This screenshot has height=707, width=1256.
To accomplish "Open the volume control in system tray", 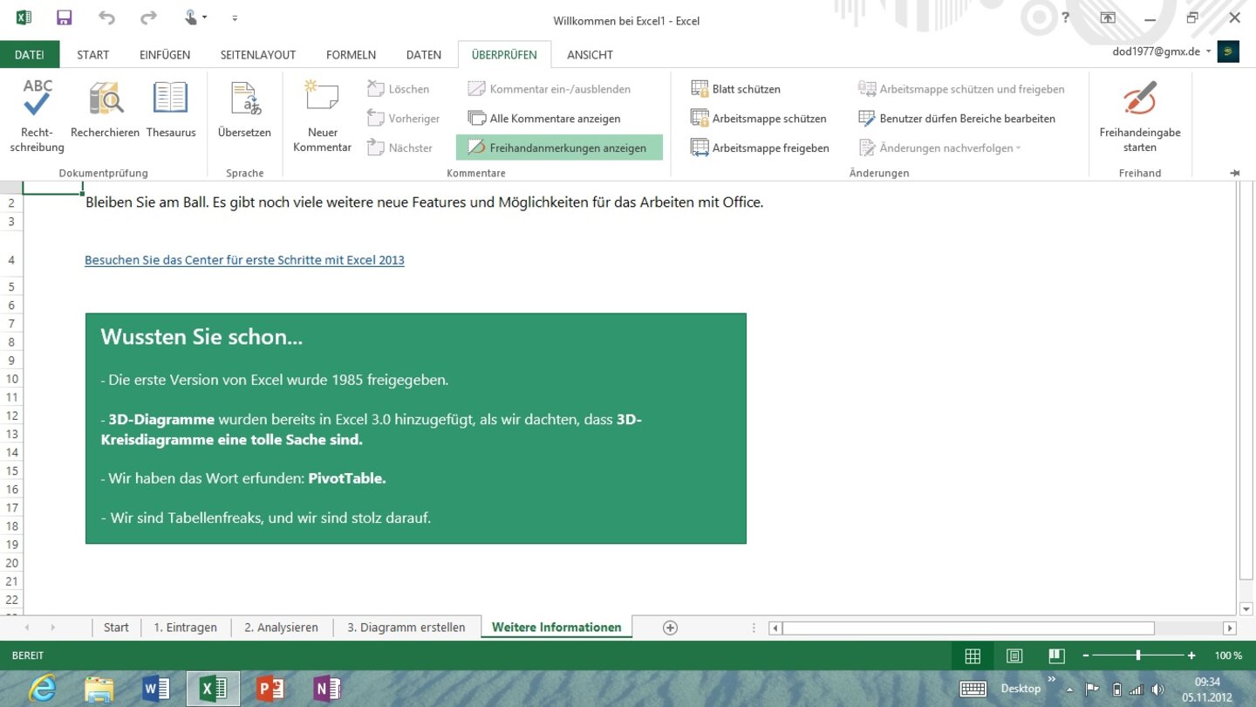I will tap(1157, 690).
